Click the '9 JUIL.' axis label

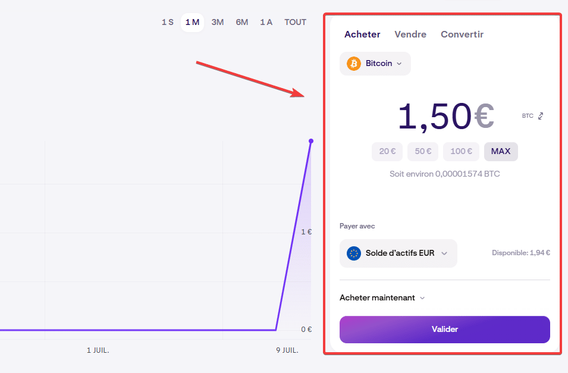(x=287, y=350)
